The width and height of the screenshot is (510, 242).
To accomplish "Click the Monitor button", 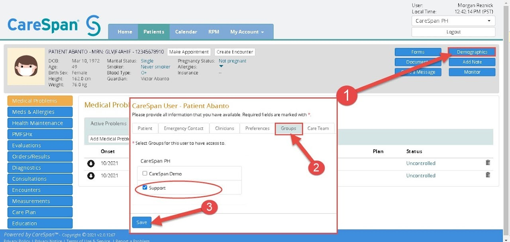I will tap(472, 72).
